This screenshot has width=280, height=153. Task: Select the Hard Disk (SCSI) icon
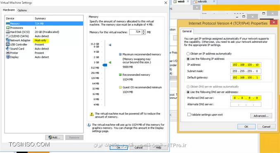[x=8, y=32]
